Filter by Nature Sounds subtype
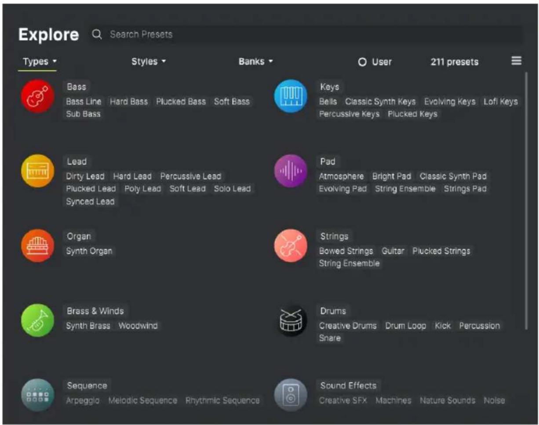The height and width of the screenshot is (425, 539). [448, 401]
